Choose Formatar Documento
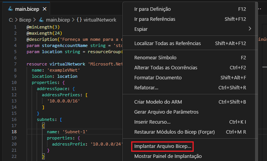Viewport: 267px width, 161px height. [x=190, y=78]
